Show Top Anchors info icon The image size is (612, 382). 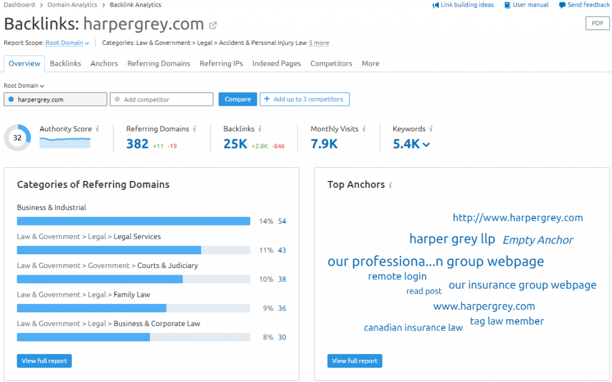tap(390, 185)
